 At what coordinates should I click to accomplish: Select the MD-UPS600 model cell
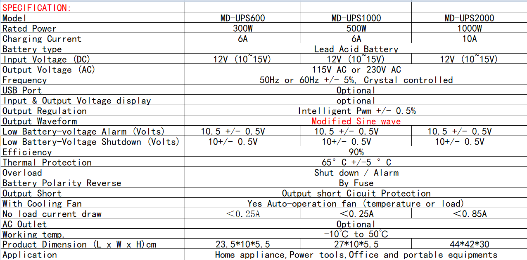(x=242, y=18)
